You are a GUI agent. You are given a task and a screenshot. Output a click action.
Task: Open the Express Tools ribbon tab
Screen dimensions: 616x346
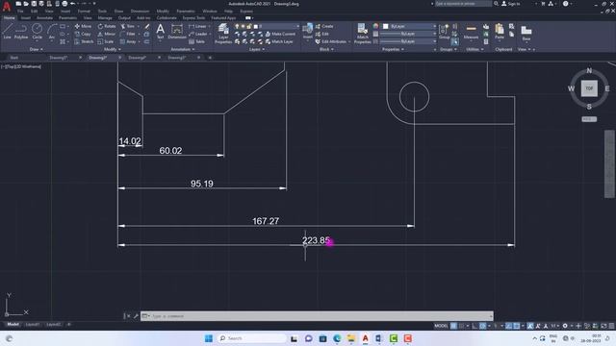point(193,18)
